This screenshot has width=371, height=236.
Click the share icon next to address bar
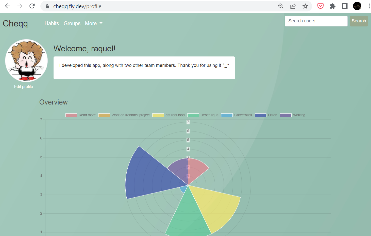tap(293, 6)
